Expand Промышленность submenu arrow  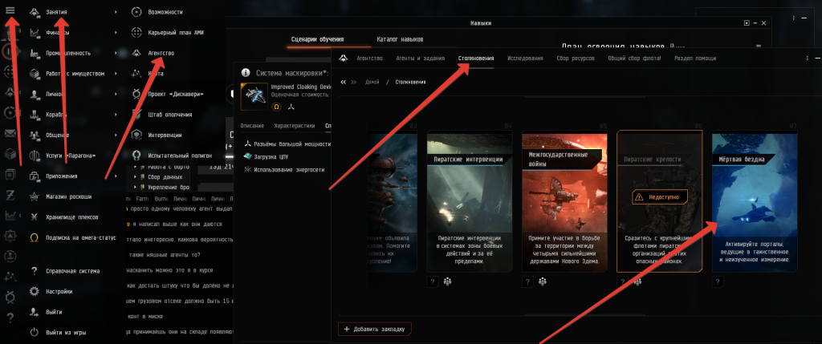pos(116,53)
